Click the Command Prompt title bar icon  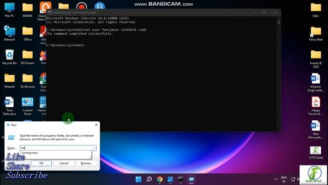pyautogui.click(x=50, y=12)
